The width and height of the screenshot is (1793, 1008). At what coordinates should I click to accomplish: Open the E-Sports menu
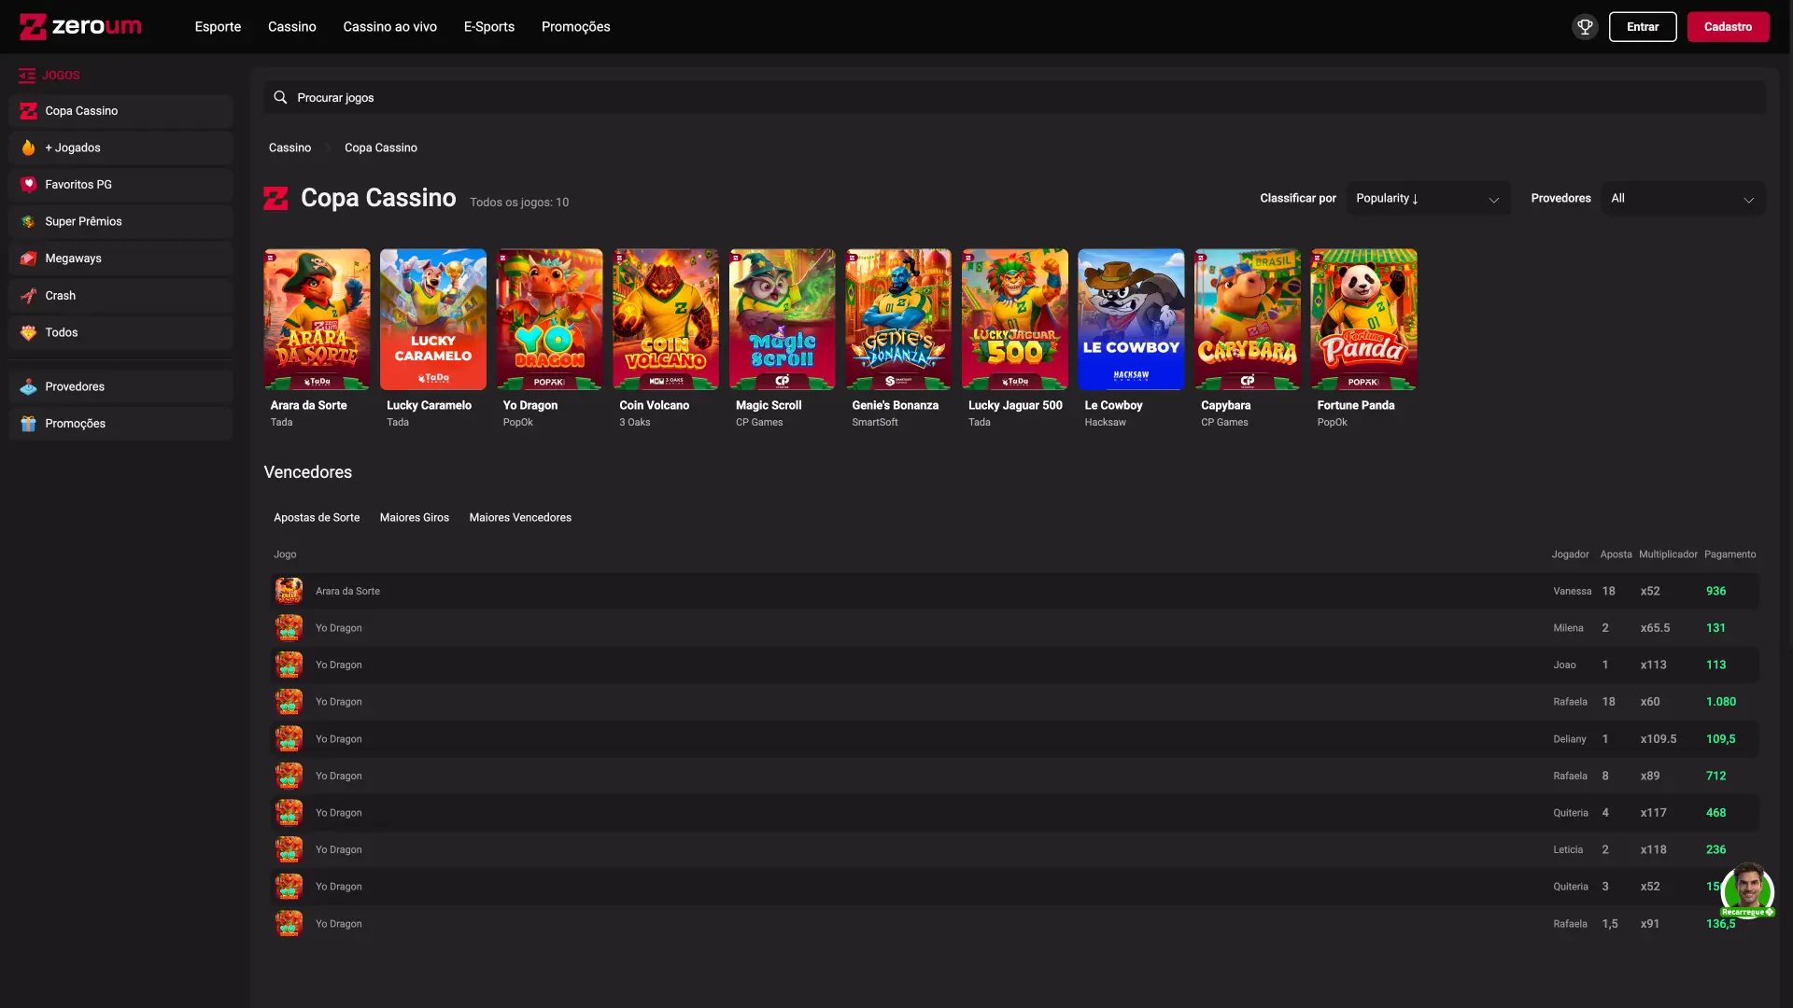click(x=489, y=27)
